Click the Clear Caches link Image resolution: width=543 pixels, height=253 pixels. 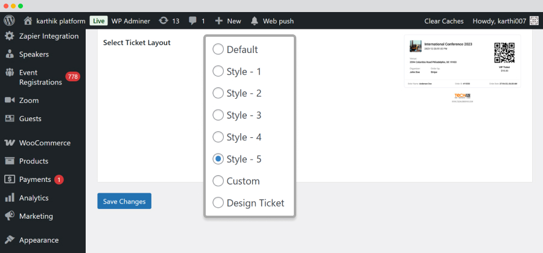(x=444, y=21)
